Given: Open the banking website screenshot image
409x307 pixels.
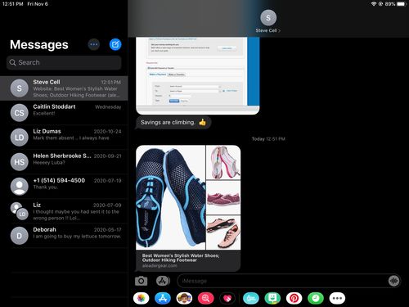Looking at the screenshot, I should coord(198,75).
